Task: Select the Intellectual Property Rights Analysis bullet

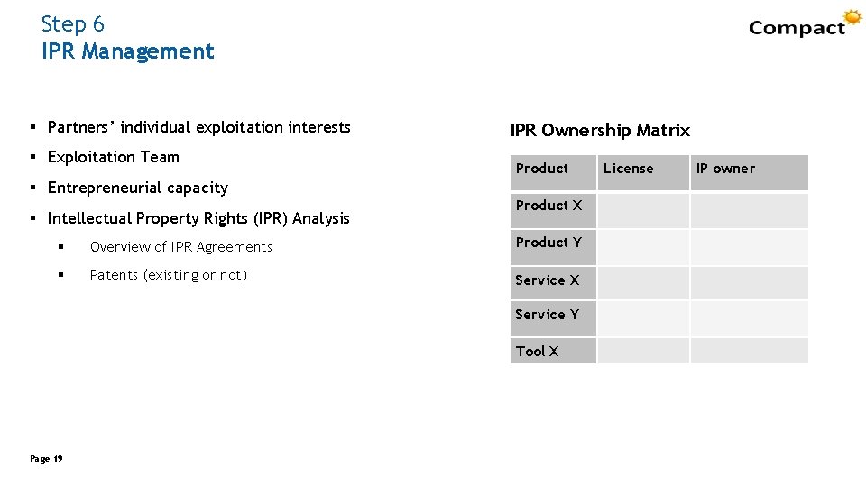Action: (198, 217)
